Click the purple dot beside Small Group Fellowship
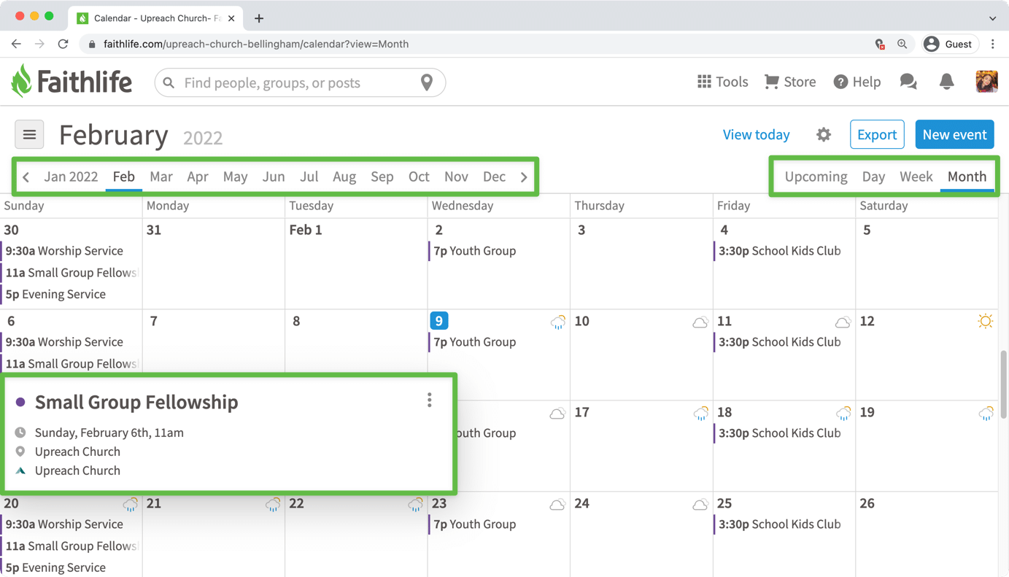This screenshot has height=577, width=1009. [x=20, y=402]
